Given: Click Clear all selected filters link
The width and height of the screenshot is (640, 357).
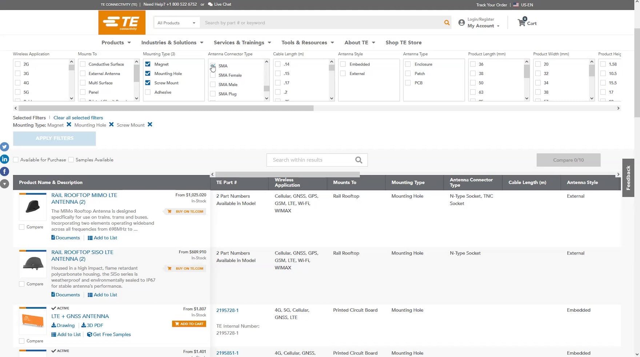Looking at the screenshot, I should click(78, 118).
